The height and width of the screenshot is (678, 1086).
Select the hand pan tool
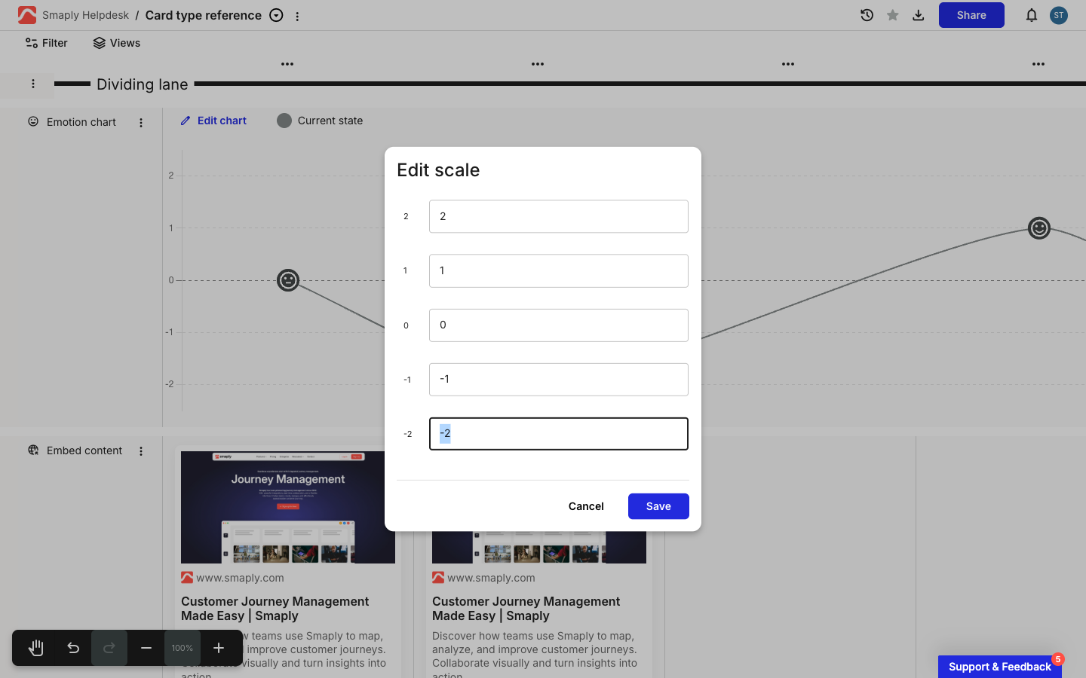(36, 648)
